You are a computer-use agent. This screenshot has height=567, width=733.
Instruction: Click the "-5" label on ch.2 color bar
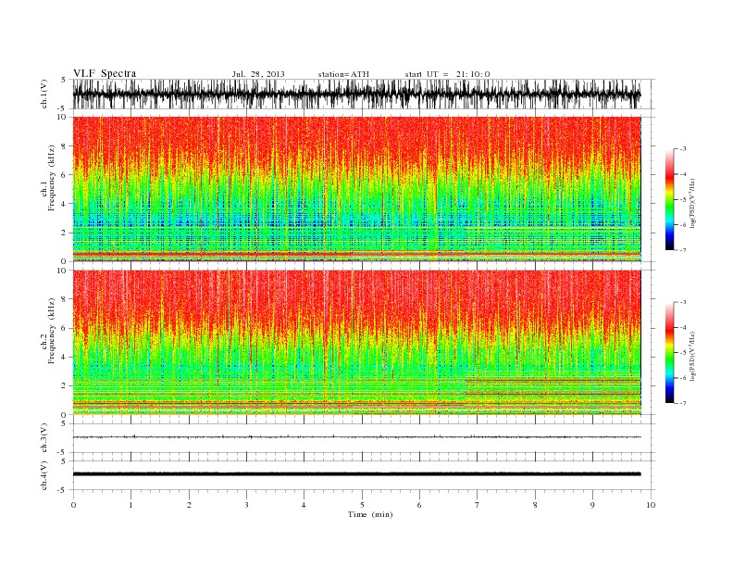click(x=683, y=353)
